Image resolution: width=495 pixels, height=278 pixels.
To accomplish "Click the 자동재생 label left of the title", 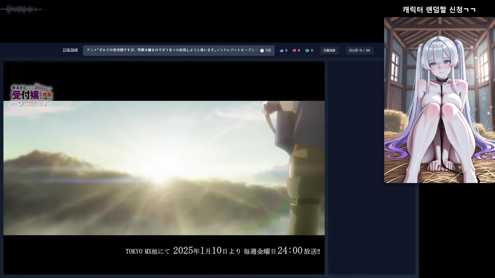I will click(70, 51).
